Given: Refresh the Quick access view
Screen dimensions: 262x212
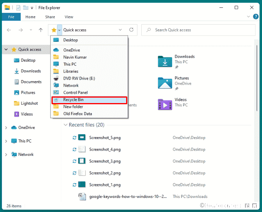Looking at the screenshot, I should coord(131,30).
